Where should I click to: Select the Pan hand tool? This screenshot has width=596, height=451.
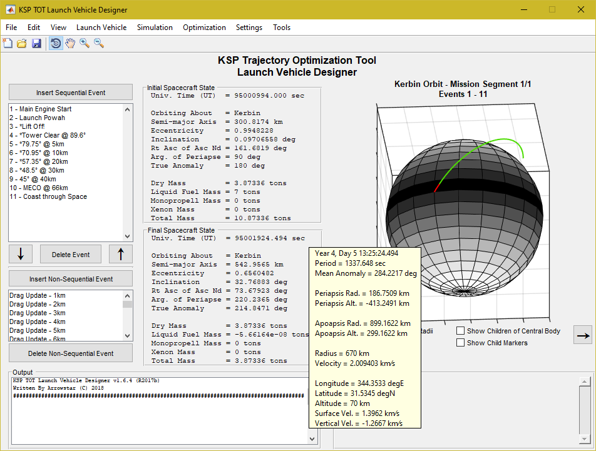(70, 43)
